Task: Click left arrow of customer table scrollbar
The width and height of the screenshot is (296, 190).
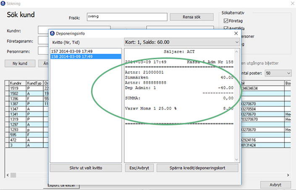Action: click(x=8, y=175)
